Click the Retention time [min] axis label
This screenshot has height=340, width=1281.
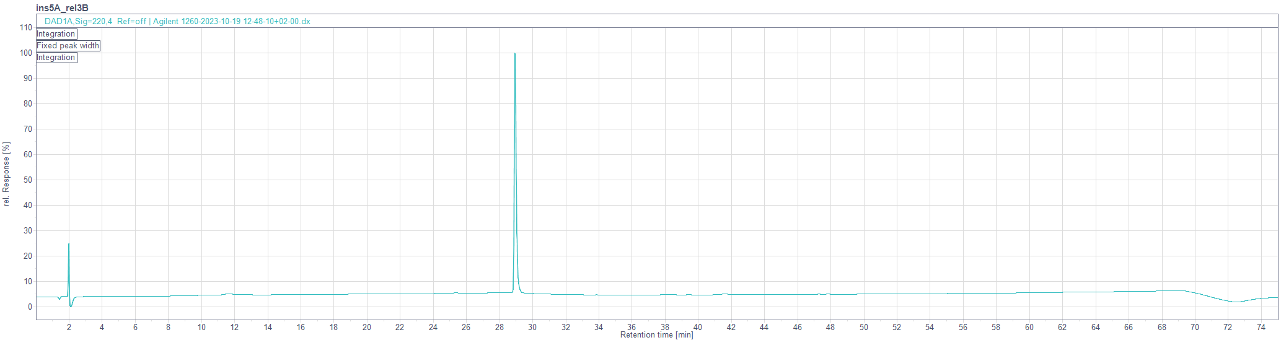(657, 335)
